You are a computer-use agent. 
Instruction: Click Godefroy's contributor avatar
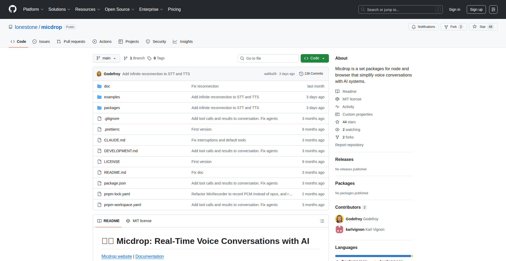pyautogui.click(x=339, y=219)
